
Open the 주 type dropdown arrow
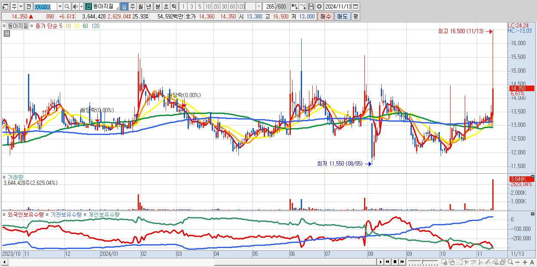pos(21,6)
